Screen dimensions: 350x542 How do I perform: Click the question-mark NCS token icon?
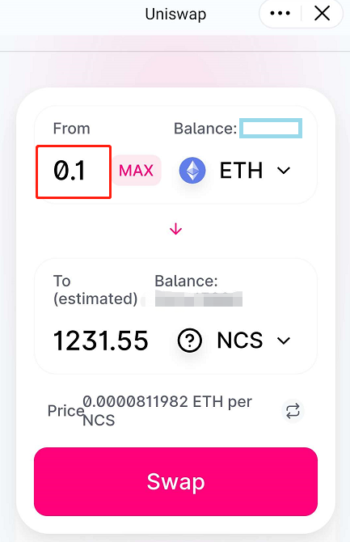(x=190, y=341)
